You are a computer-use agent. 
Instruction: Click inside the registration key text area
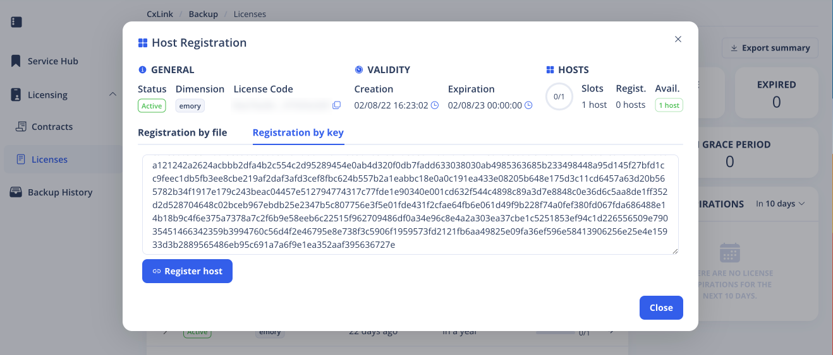click(x=410, y=205)
